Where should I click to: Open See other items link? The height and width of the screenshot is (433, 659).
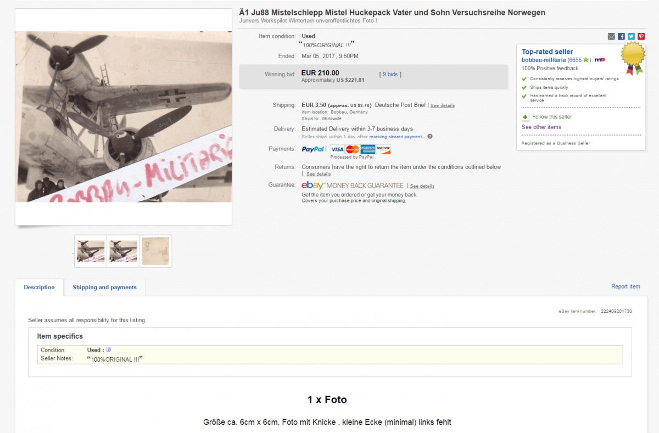click(x=541, y=127)
